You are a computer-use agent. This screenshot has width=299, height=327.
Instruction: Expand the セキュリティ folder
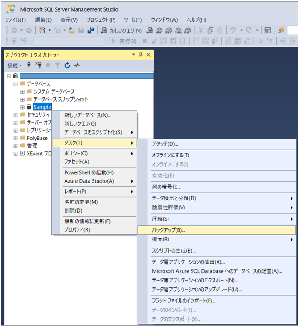coord(16,115)
